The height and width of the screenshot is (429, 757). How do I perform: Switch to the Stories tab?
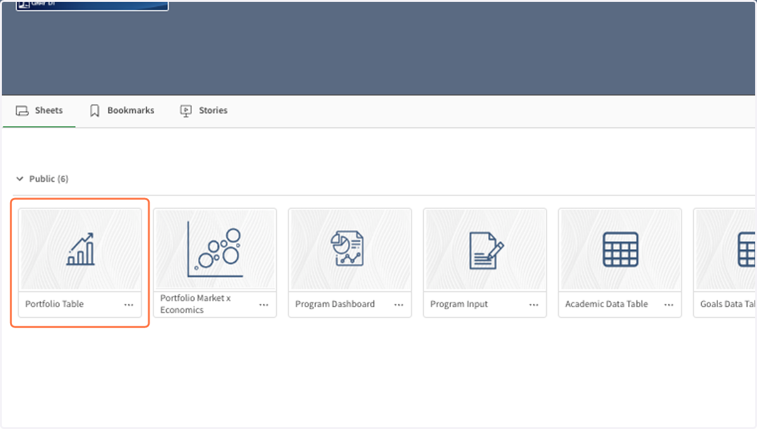tap(204, 110)
